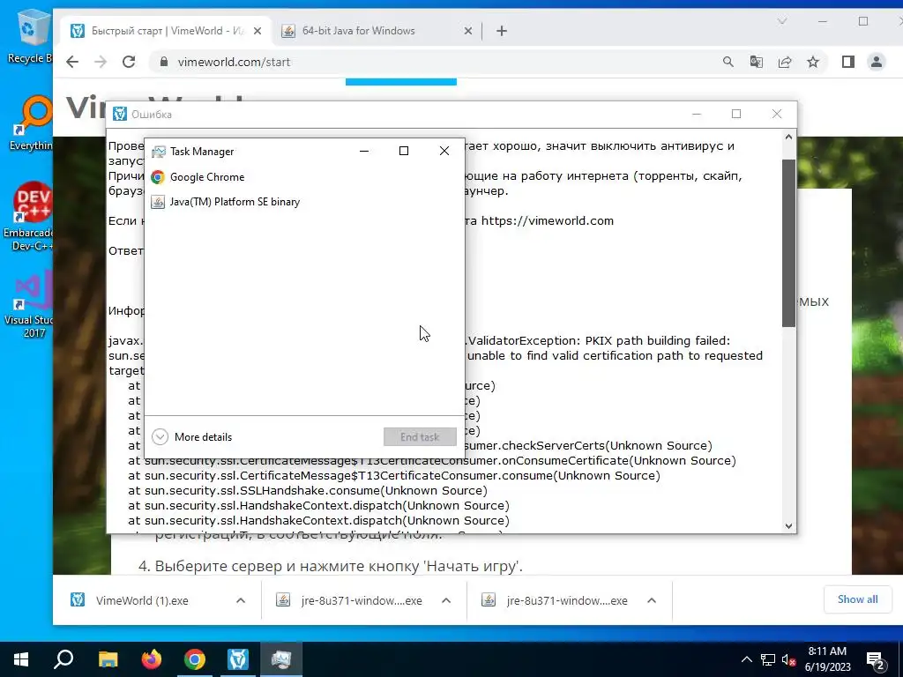
Task: Go back in Chrome
Action: point(72,63)
